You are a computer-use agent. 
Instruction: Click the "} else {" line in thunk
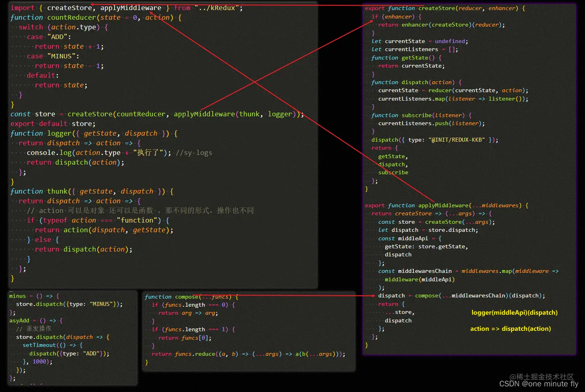43,239
